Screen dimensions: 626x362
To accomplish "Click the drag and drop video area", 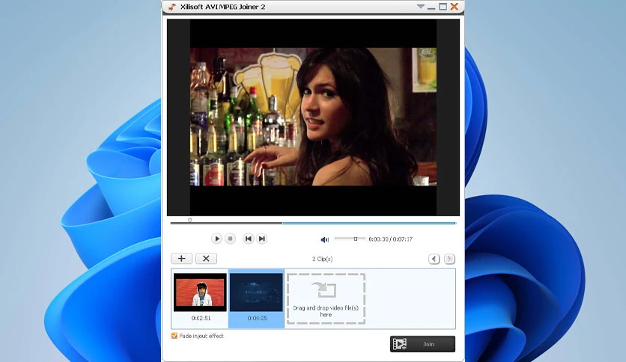I will coord(326,298).
